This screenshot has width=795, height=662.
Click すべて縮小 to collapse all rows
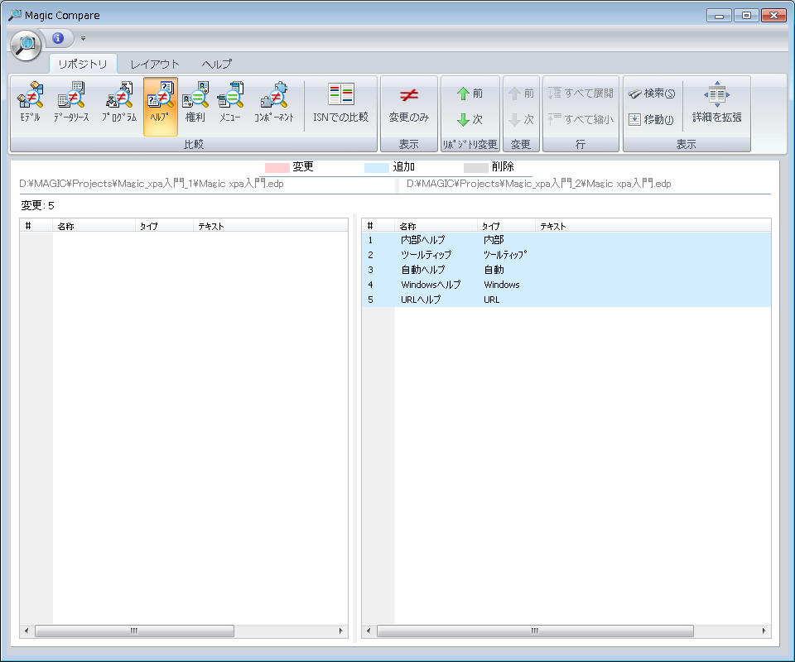click(x=581, y=119)
